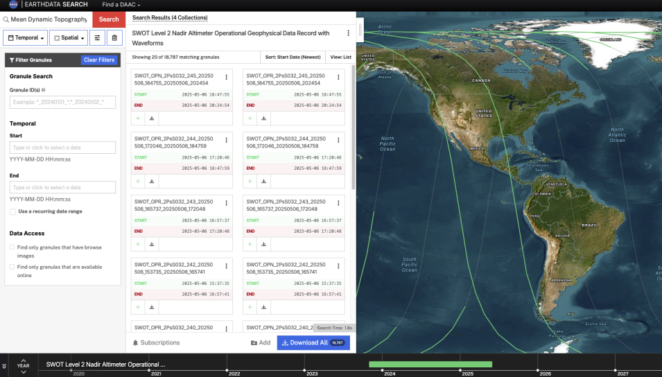Click the NASA logo

coord(13,5)
